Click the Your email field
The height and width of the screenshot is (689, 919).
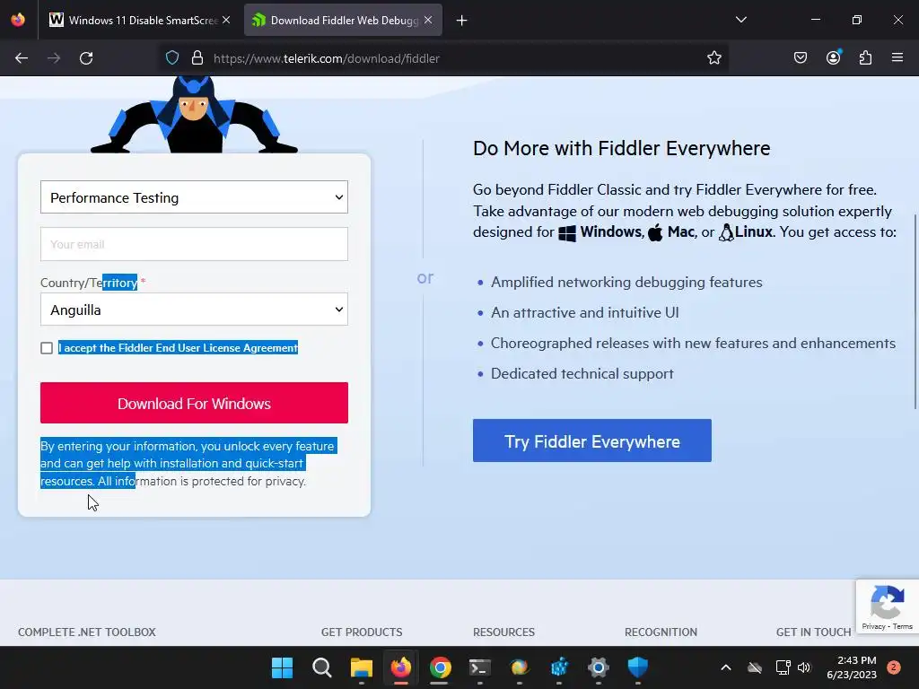pyautogui.click(x=194, y=244)
